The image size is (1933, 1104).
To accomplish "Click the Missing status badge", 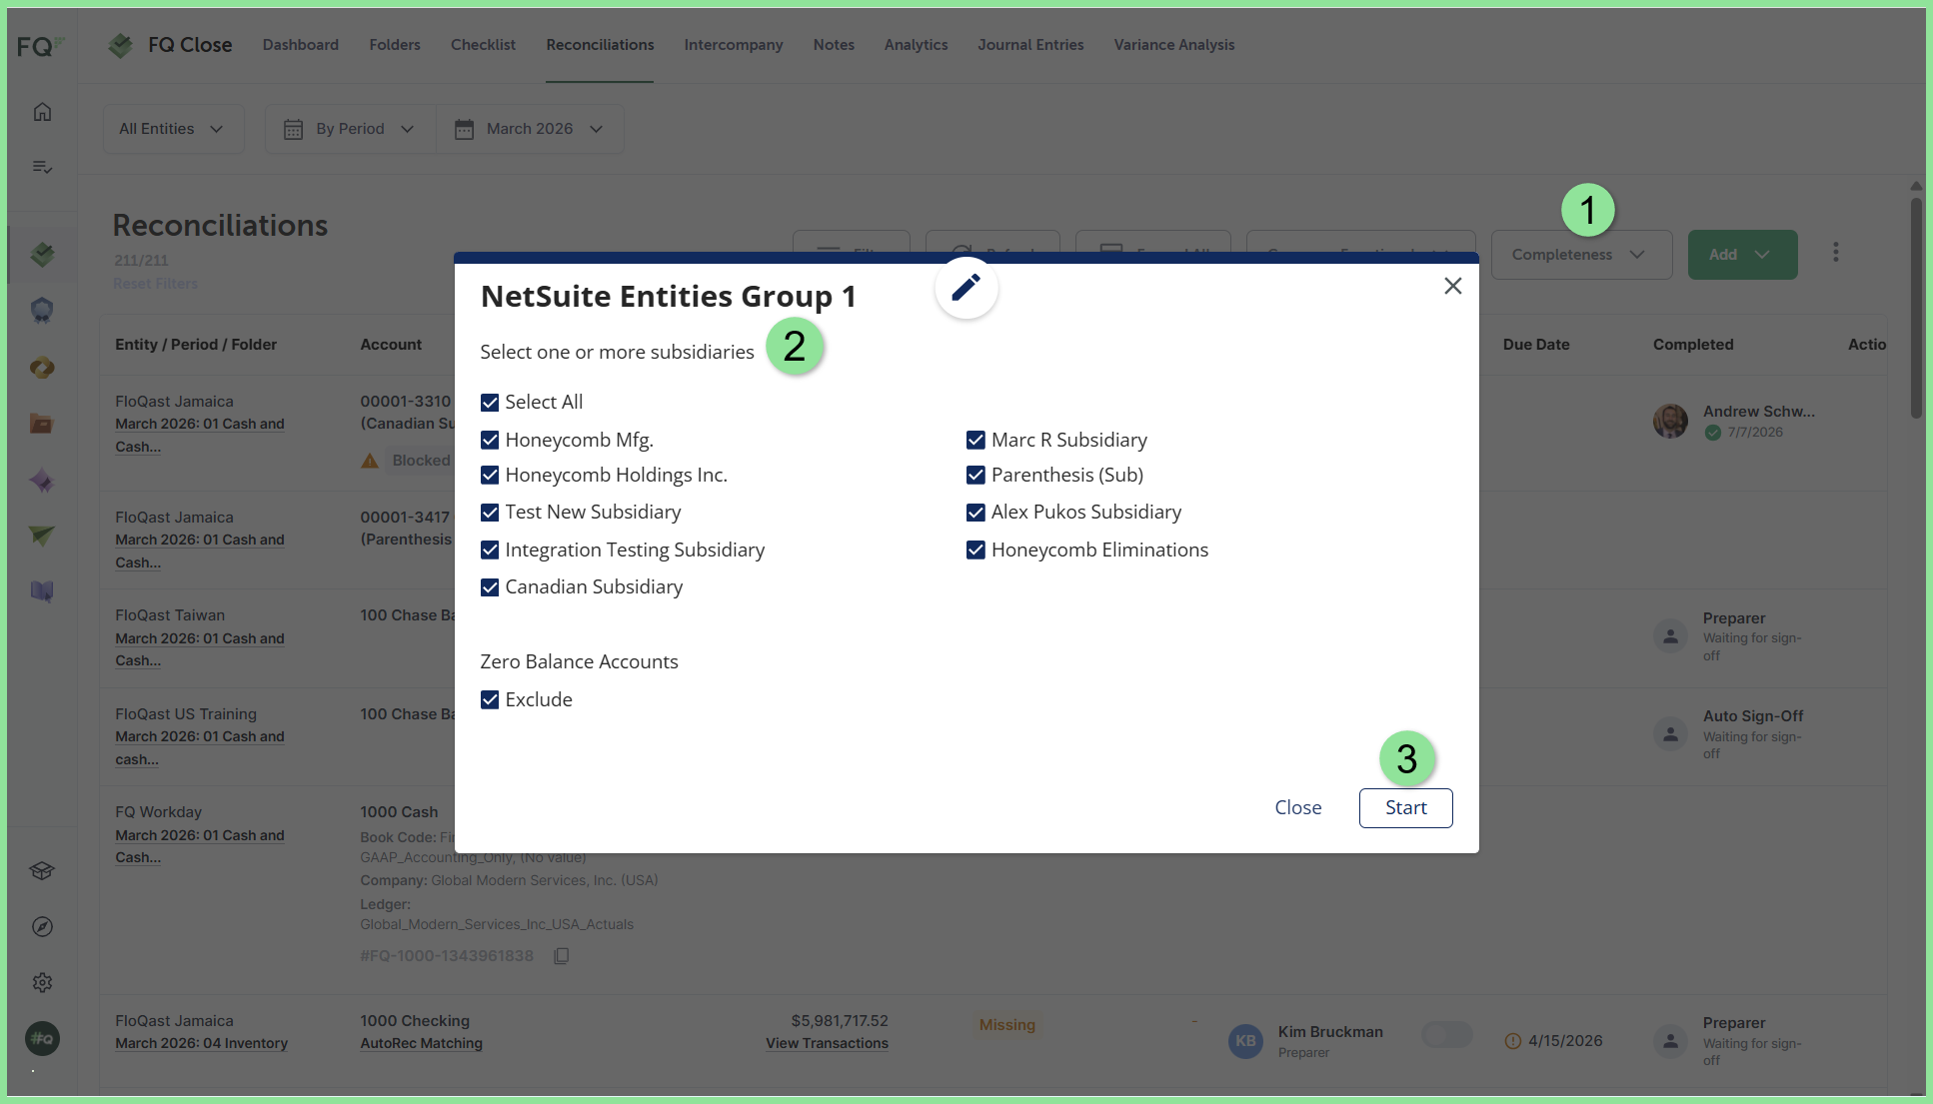I will (x=1007, y=1025).
